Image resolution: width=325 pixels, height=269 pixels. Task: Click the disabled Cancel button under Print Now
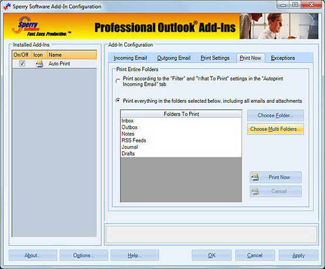tap(276, 191)
